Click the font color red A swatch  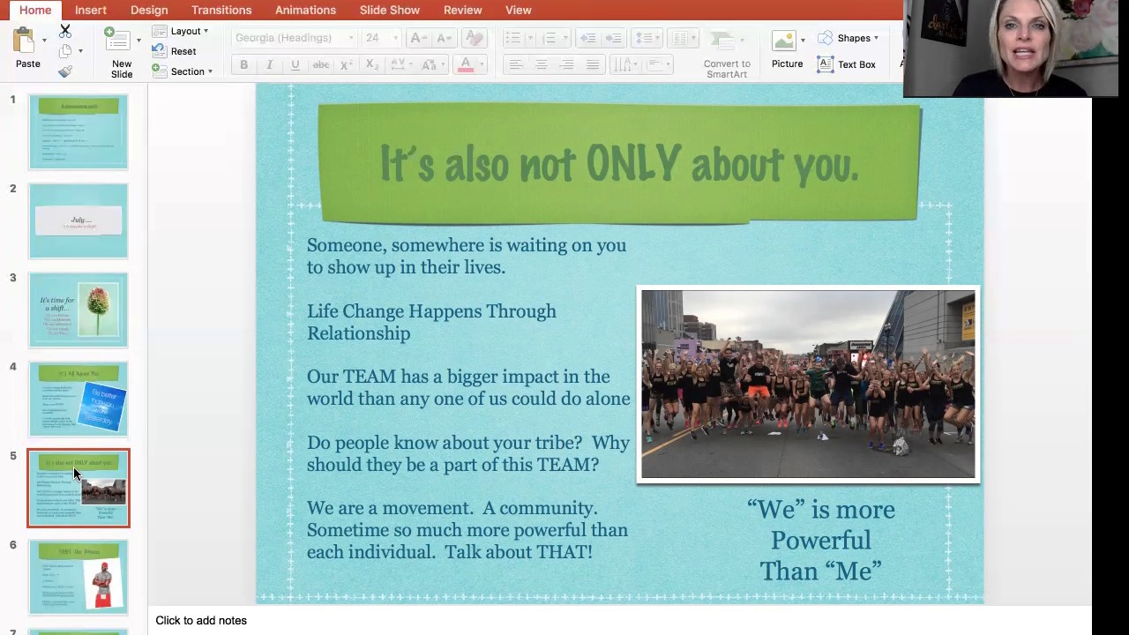[x=465, y=64]
